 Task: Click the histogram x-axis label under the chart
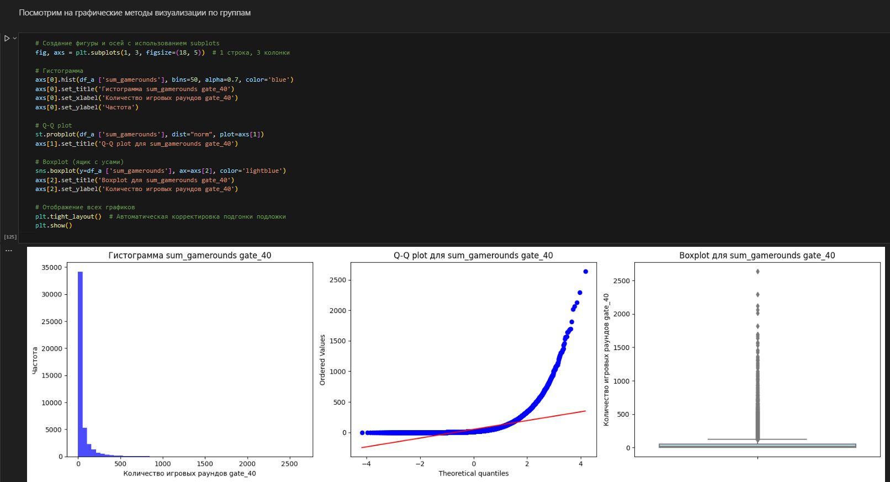[189, 473]
